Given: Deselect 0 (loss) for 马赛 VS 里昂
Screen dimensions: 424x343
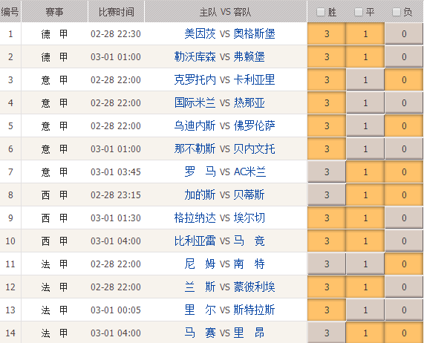Looking at the screenshot, I should point(404,332).
